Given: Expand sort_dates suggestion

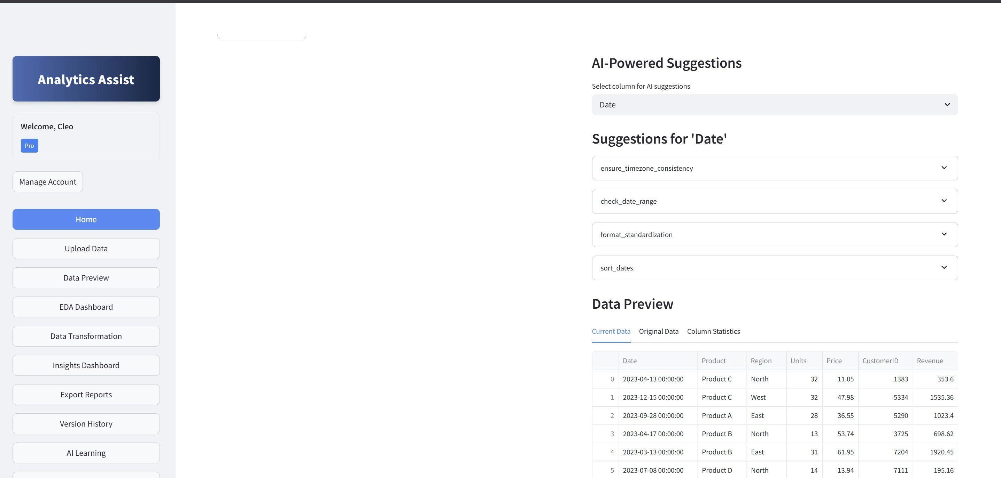Looking at the screenshot, I should coord(775,268).
